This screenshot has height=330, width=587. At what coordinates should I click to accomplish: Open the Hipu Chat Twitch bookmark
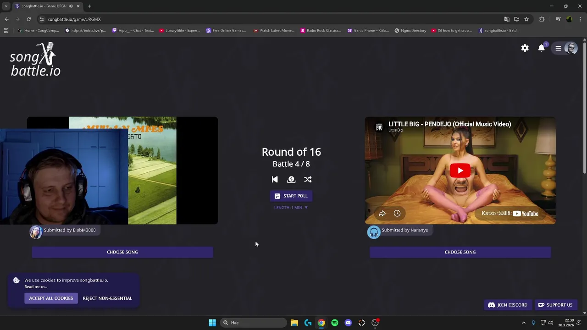tap(133, 31)
